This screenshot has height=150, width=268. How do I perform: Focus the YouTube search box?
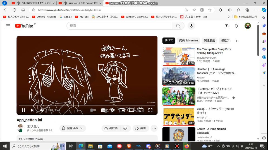[119, 26]
